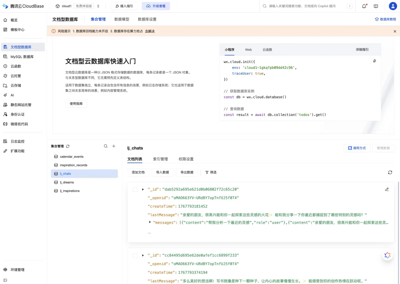Open the 筛选 filter icon
This screenshot has width=400, height=284.
click(210, 172)
